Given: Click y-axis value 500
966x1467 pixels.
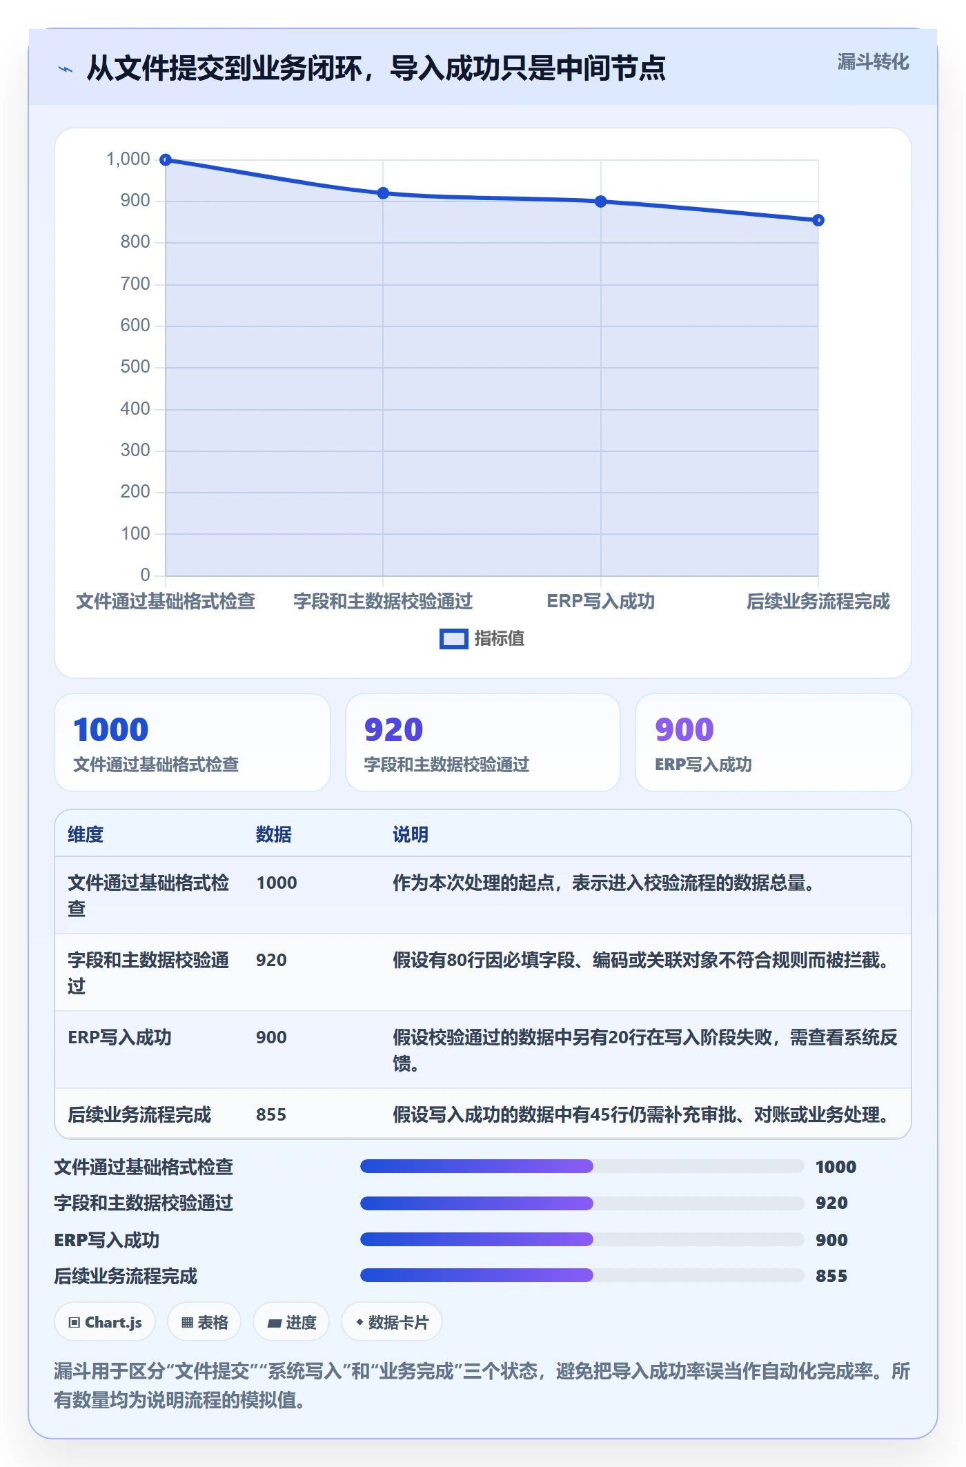Looking at the screenshot, I should [135, 366].
